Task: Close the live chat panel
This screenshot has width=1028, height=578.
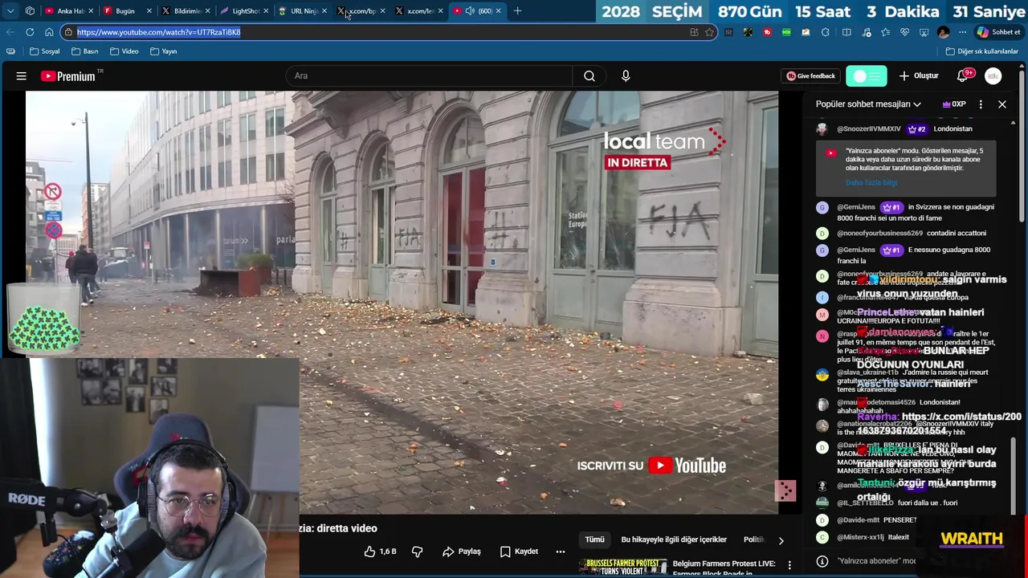Action: pyautogui.click(x=1002, y=104)
